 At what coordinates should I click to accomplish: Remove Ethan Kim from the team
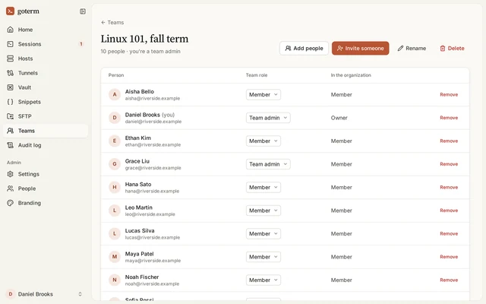449,141
